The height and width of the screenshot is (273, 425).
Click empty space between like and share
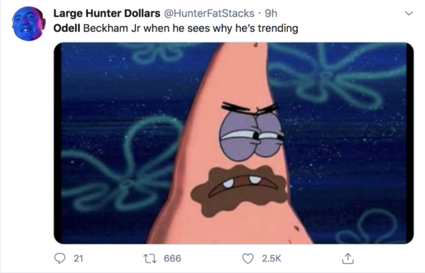311,259
